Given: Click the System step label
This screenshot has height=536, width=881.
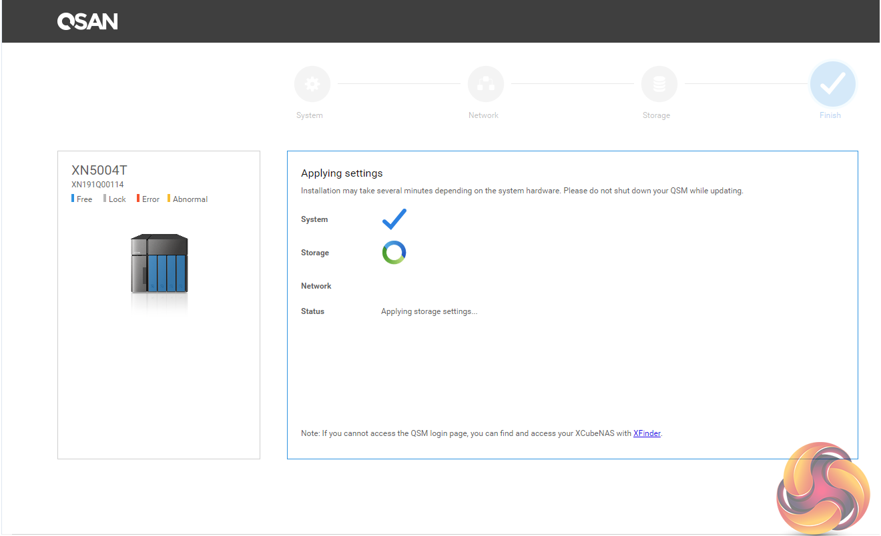Looking at the screenshot, I should click(310, 115).
